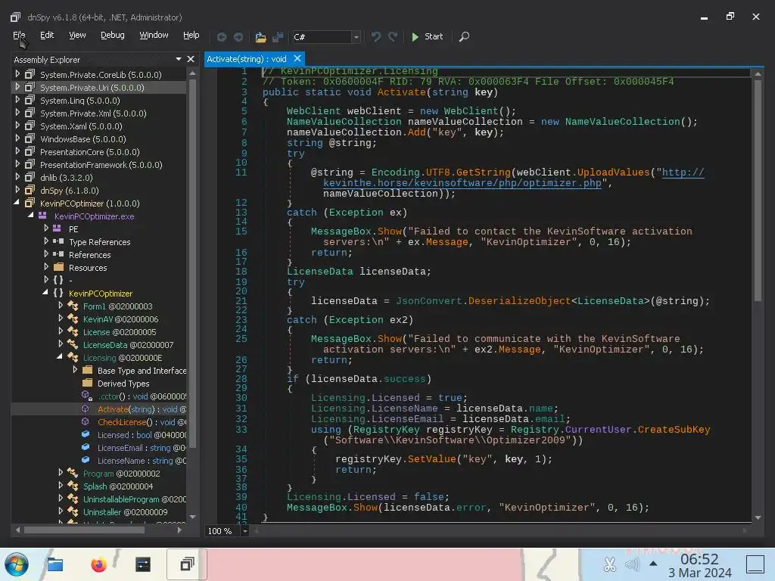Click the code editor vertical scrollbar

(758, 190)
